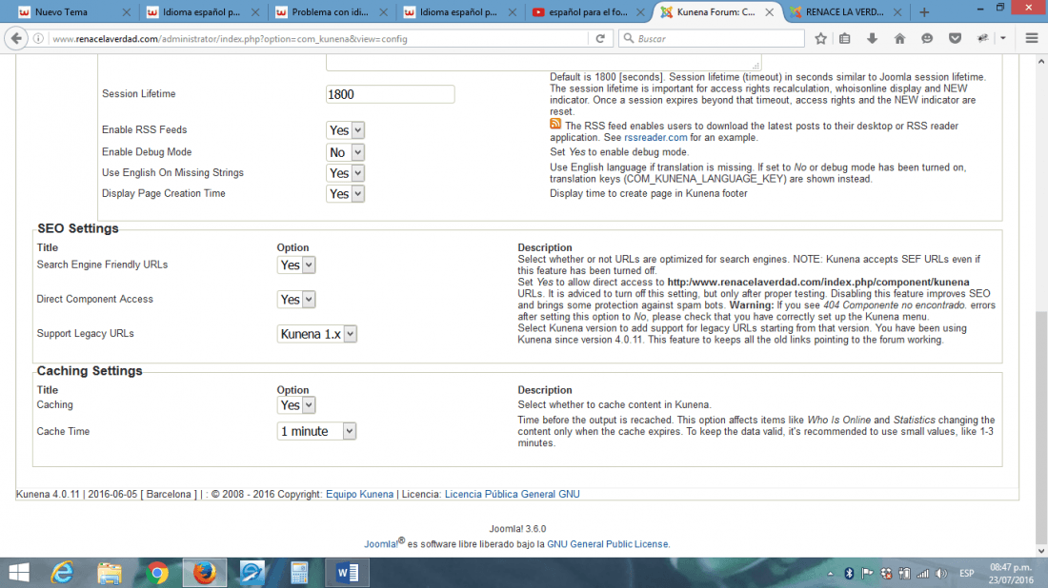Open Word from taskbar
The width and height of the screenshot is (1048, 588).
[347, 573]
